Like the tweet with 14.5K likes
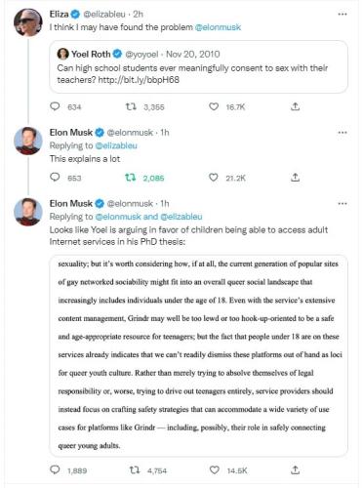This screenshot has height=488, width=362. [x=214, y=470]
